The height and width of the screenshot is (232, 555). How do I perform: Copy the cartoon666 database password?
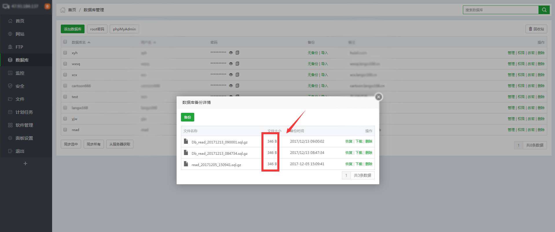237,86
